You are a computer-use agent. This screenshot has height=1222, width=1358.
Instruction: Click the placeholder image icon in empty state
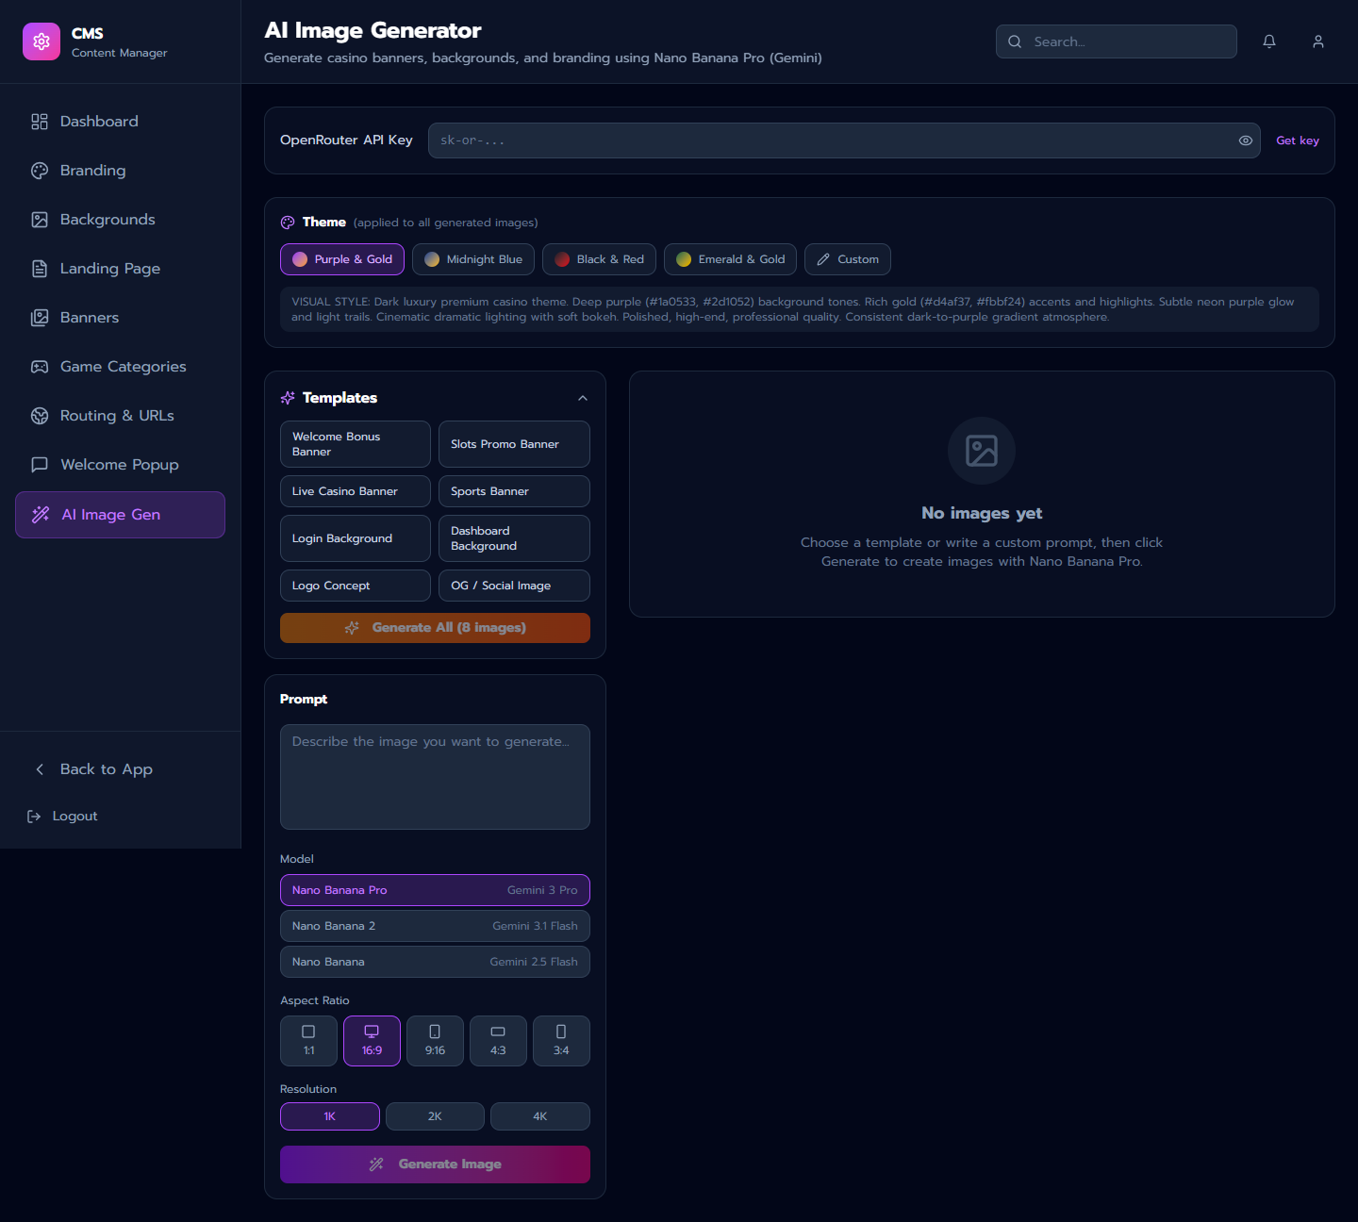982,451
